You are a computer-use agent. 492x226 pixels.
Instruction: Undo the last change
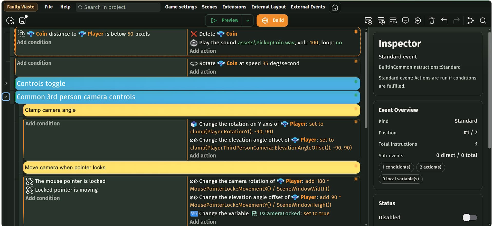coord(444,21)
